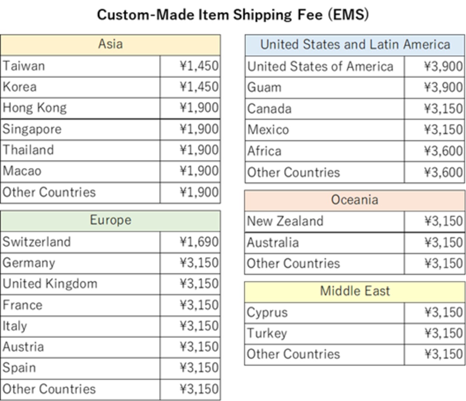The height and width of the screenshot is (401, 466).
Task: Select the Europe section header
Action: pyautogui.click(x=110, y=221)
